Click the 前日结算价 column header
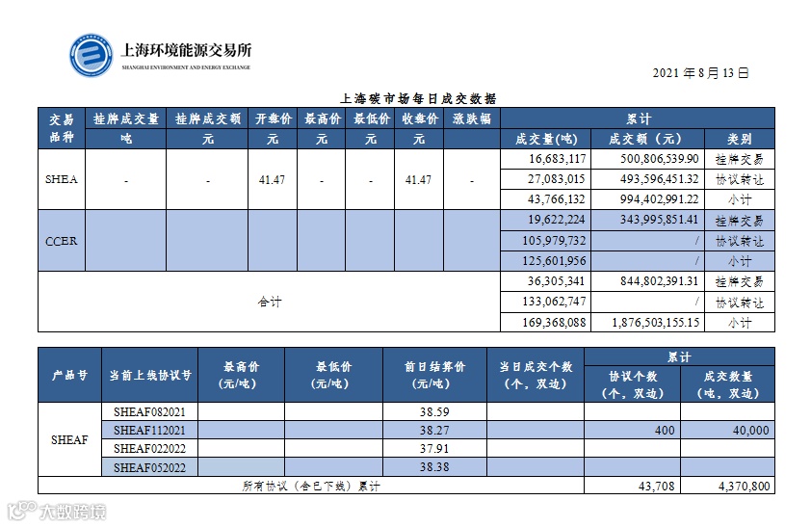This screenshot has height=527, width=811. [x=434, y=375]
